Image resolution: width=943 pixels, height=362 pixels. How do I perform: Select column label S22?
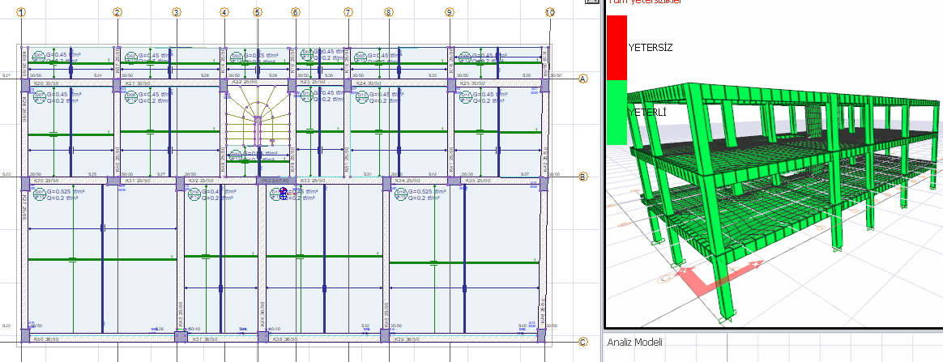point(6,326)
